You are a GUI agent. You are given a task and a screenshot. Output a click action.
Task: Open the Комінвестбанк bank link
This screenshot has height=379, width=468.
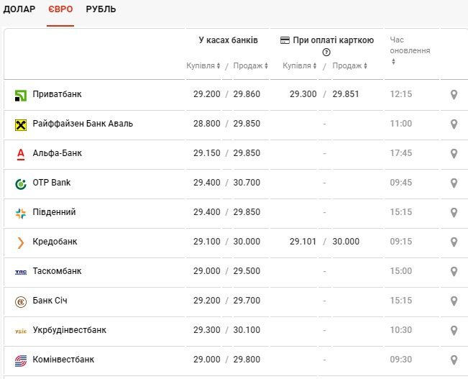tap(63, 360)
